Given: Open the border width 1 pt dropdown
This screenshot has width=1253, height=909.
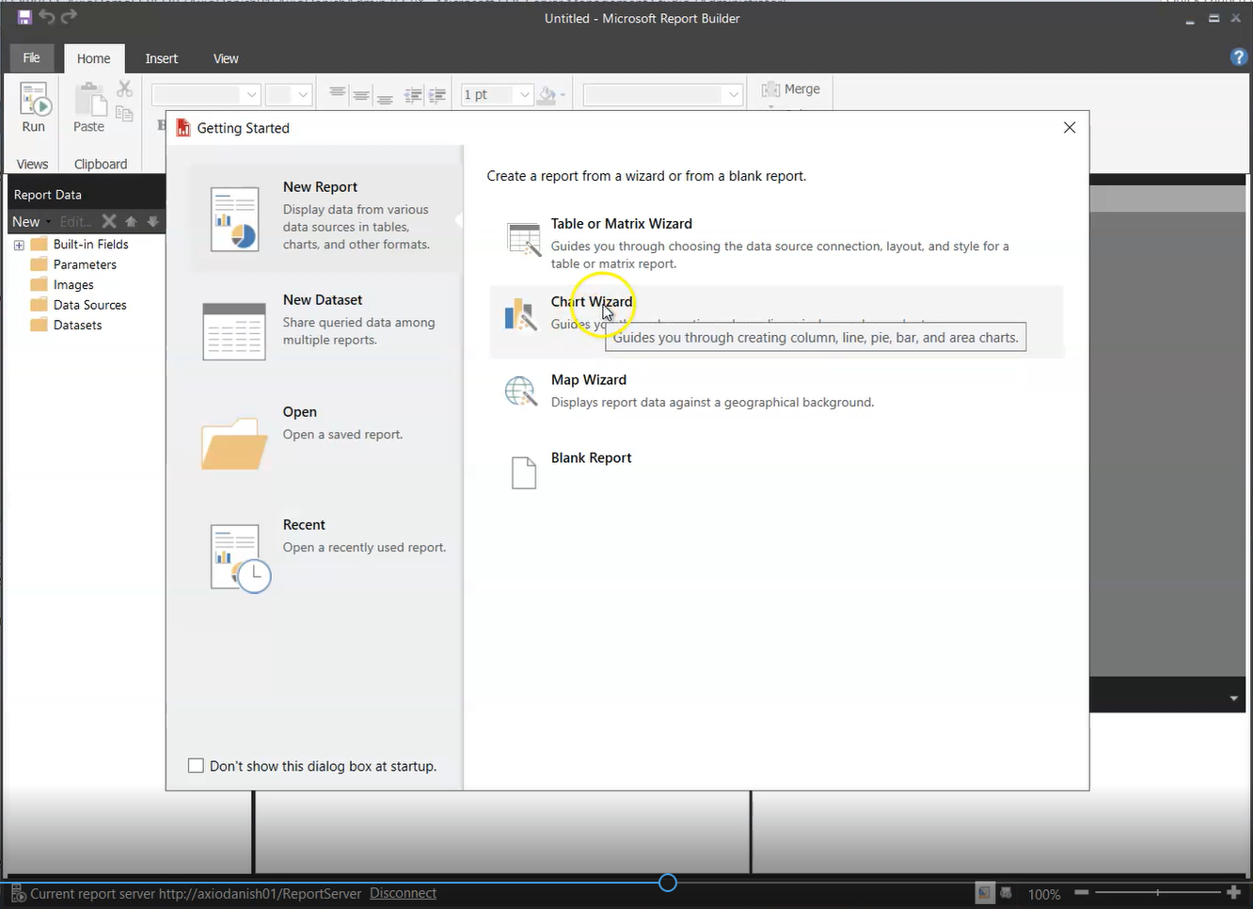Looking at the screenshot, I should tap(525, 95).
